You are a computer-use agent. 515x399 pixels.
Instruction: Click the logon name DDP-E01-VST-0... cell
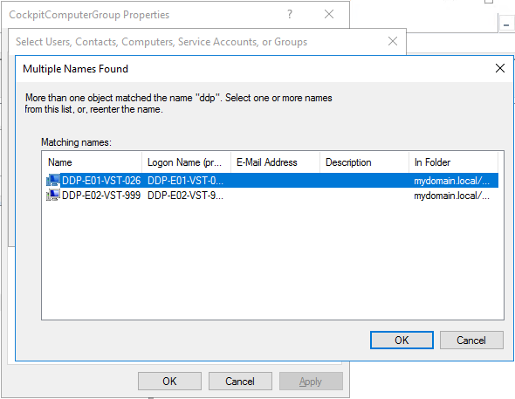[185, 180]
